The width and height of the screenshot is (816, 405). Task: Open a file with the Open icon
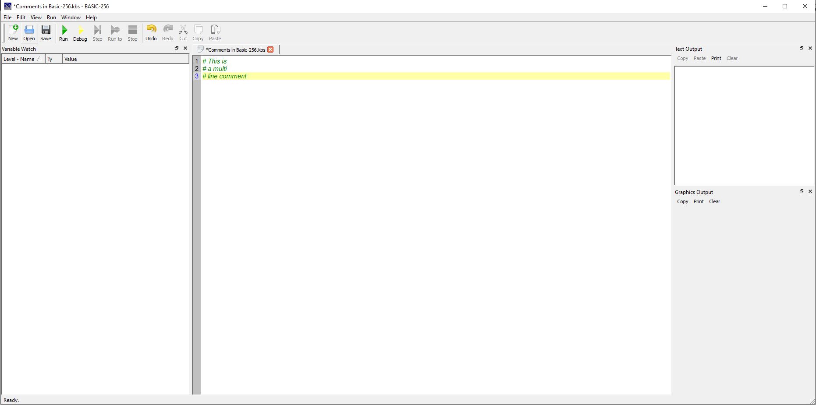coord(29,33)
